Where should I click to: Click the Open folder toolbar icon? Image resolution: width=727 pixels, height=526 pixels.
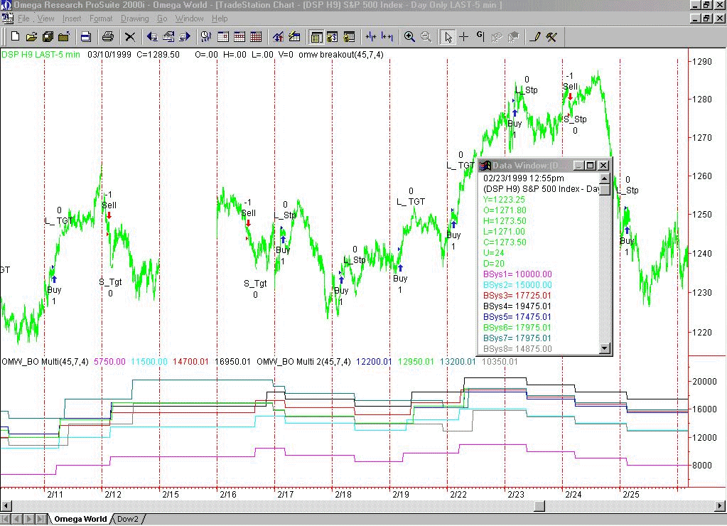pyautogui.click(x=31, y=37)
